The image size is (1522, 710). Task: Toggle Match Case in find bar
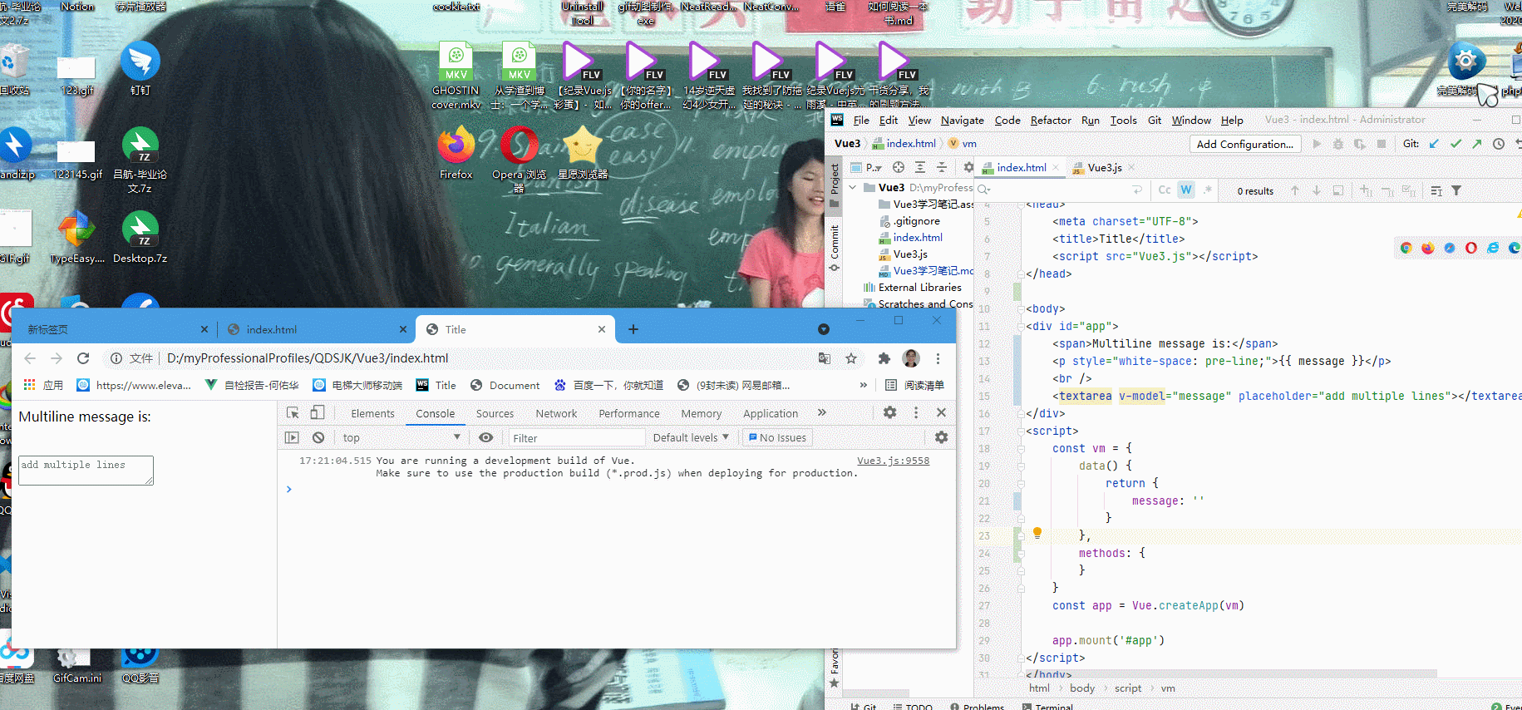click(x=1165, y=190)
